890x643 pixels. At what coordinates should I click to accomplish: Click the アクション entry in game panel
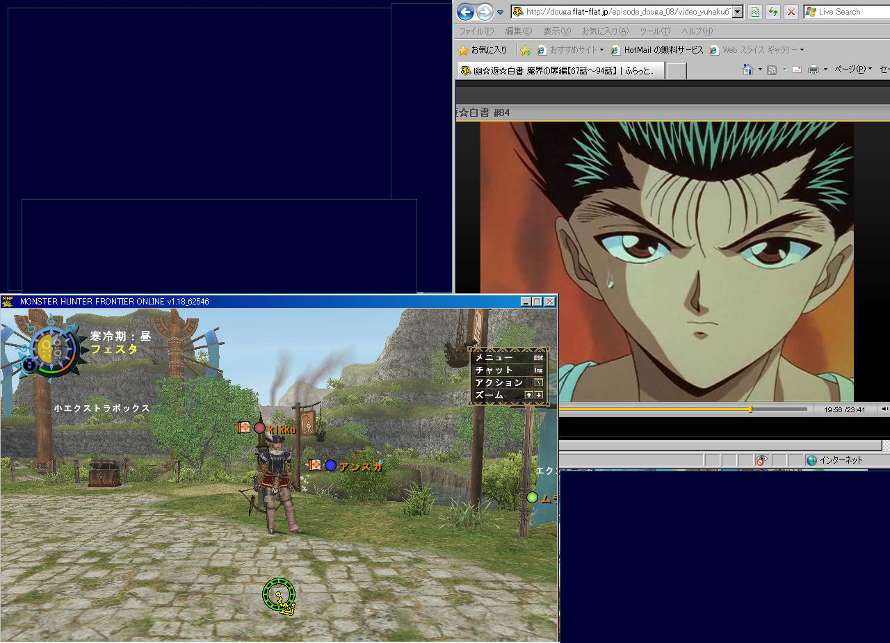509,382
